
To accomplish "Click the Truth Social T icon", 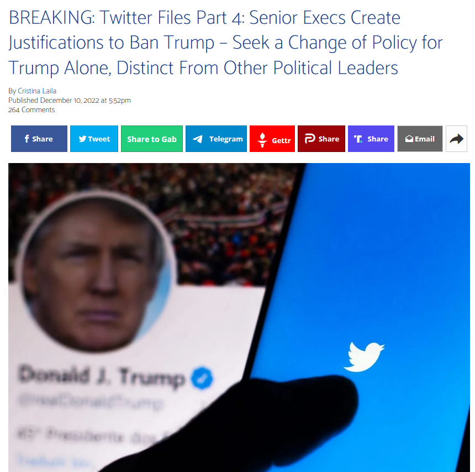I will (358, 139).
